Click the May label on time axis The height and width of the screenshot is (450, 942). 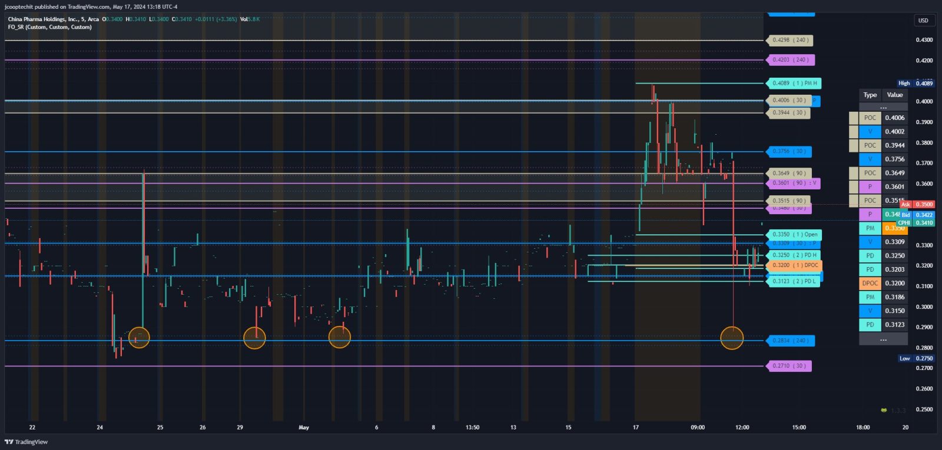tap(304, 428)
